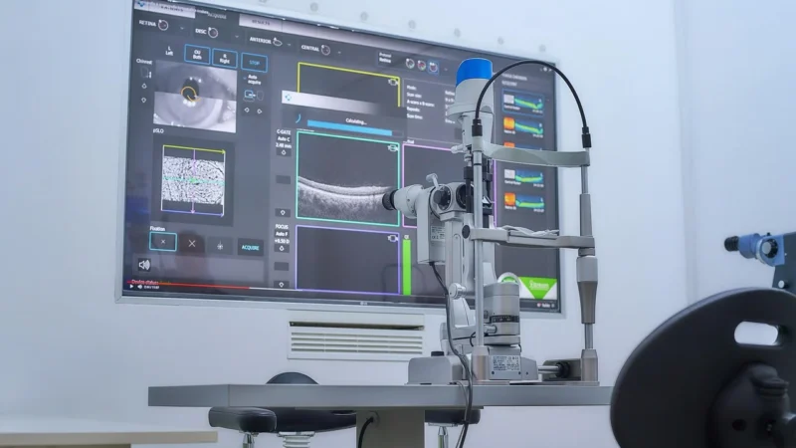
Task: Click the blue Calculating progress bar
Action: pos(350,128)
